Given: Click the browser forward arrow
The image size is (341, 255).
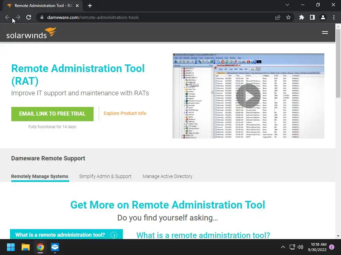Looking at the screenshot, I should tap(18, 17).
